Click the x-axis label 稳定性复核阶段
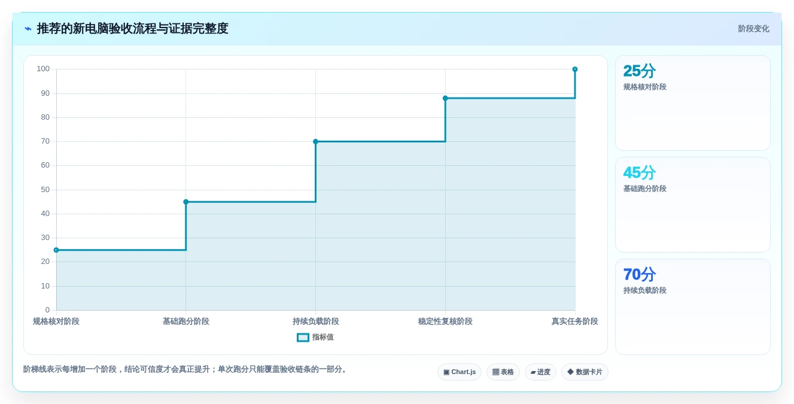Screen dimensions: 794x404 [x=445, y=321]
